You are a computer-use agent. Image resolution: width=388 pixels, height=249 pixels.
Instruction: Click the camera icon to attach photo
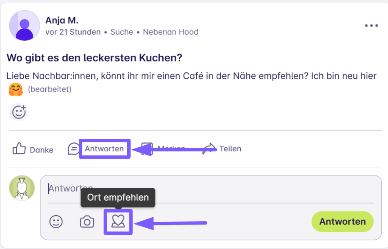click(x=87, y=222)
